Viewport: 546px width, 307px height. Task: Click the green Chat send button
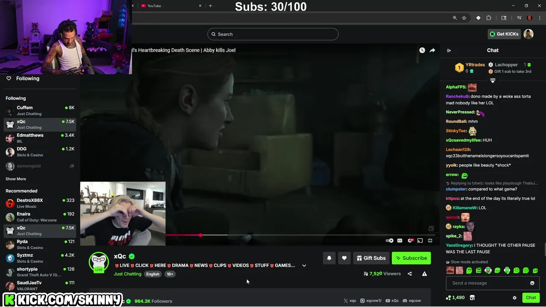[x=531, y=298]
